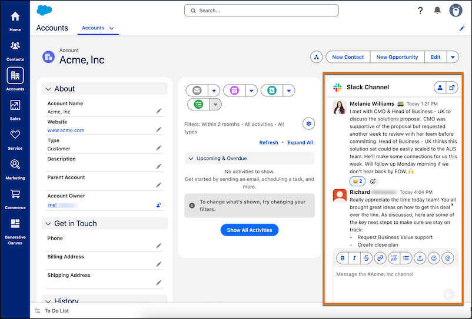
Task: Open the www.acme.com website link
Action: pos(66,130)
